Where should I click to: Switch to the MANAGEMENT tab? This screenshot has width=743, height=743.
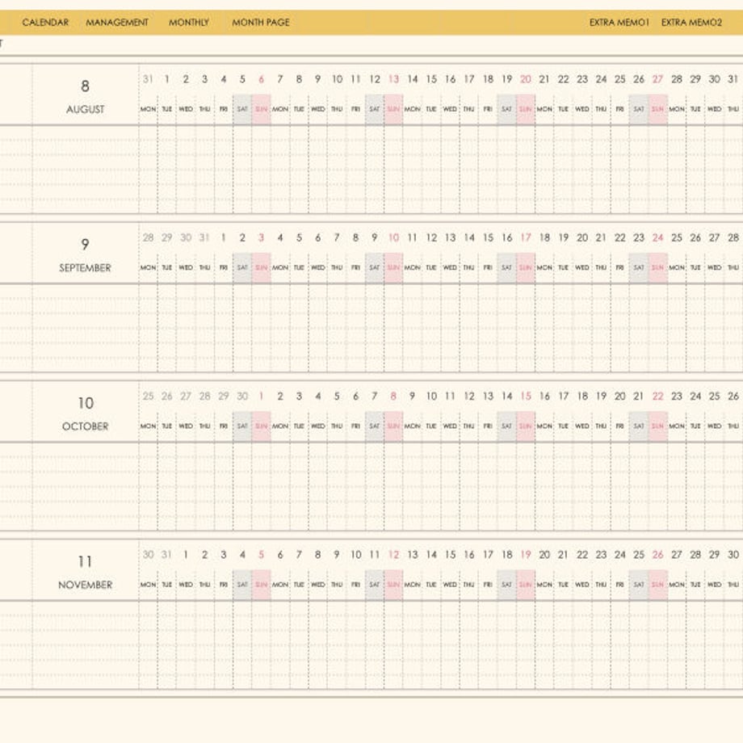117,23
